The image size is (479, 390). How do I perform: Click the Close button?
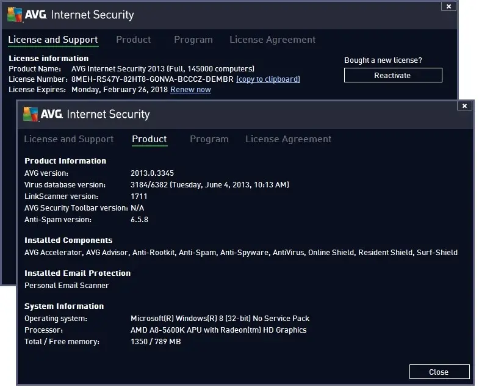click(439, 372)
